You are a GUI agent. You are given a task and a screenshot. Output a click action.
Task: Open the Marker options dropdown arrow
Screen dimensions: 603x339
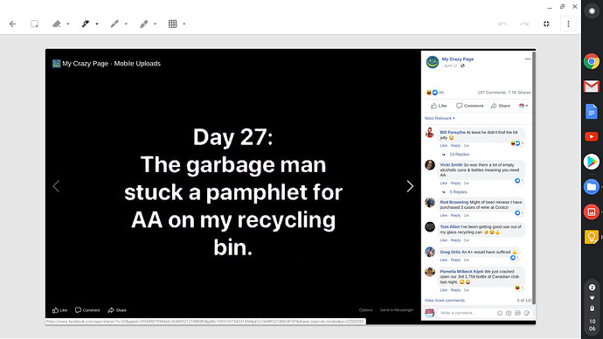click(126, 24)
